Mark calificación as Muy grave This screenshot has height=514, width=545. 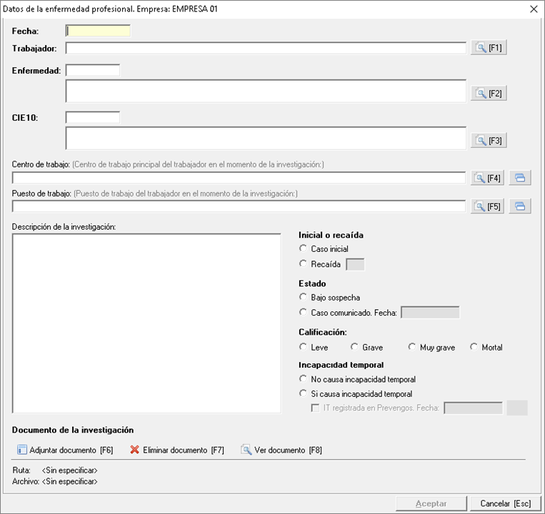(x=412, y=347)
